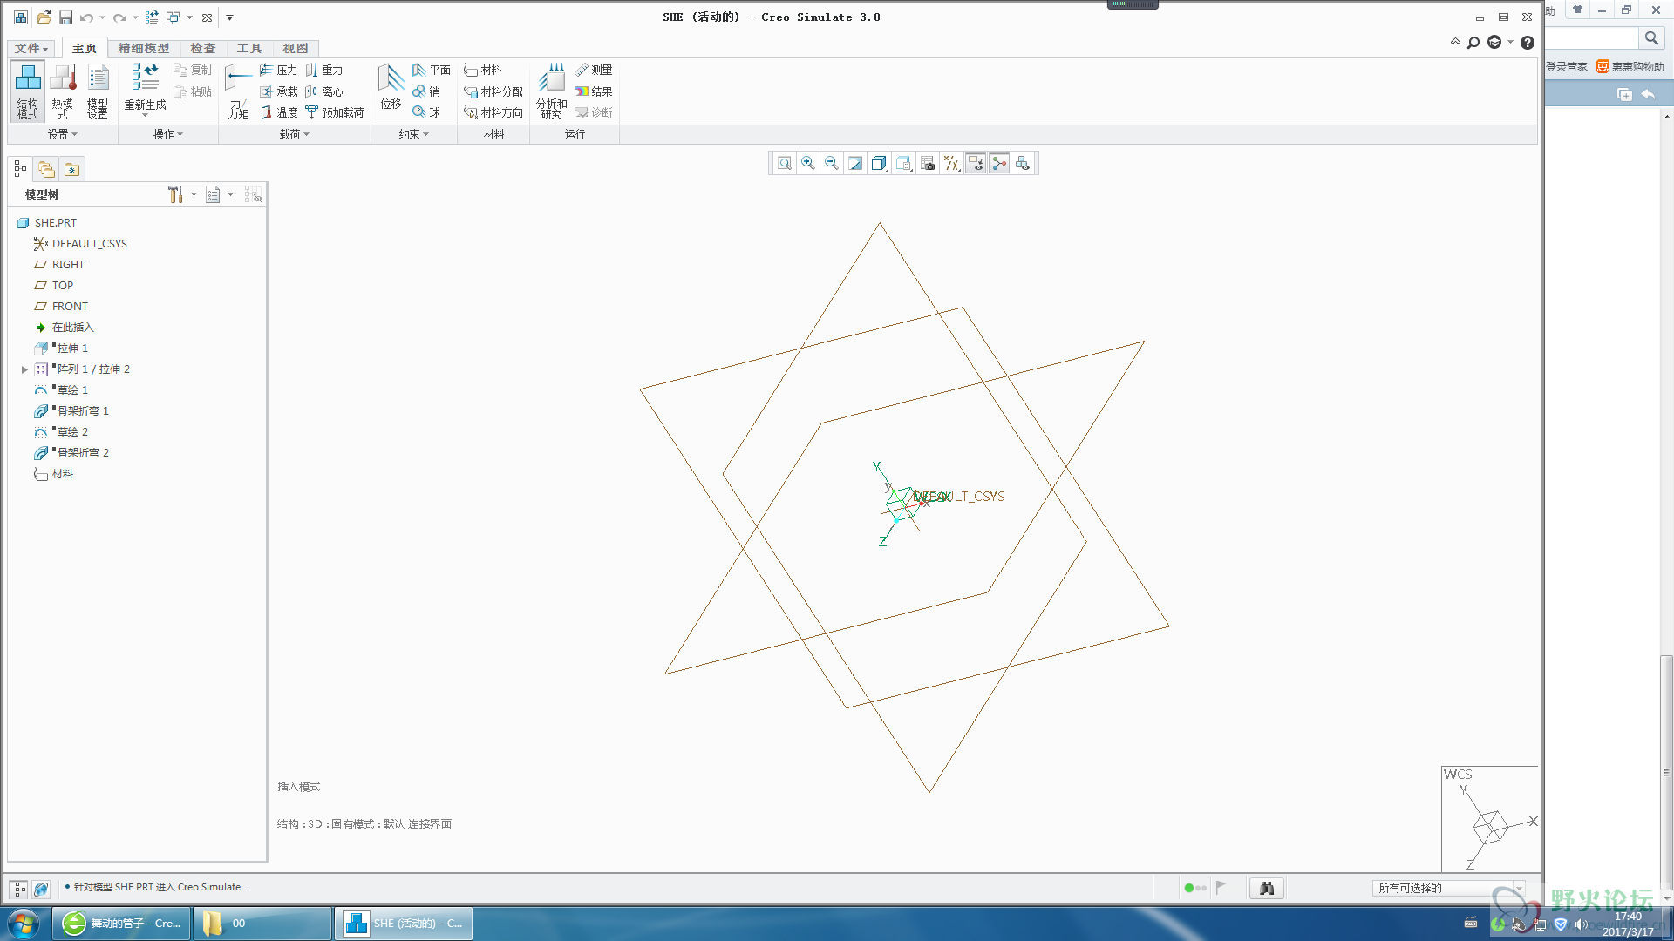Click the Zoom In icon

coord(808,163)
